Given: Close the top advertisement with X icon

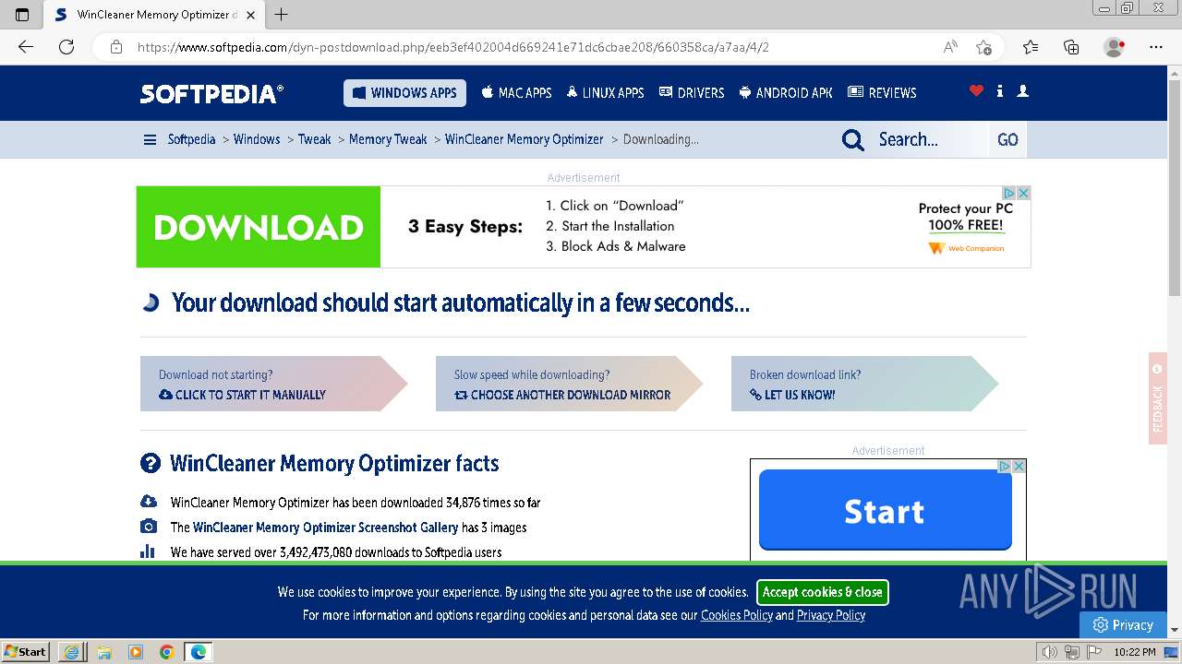Looking at the screenshot, I should point(1023,193).
